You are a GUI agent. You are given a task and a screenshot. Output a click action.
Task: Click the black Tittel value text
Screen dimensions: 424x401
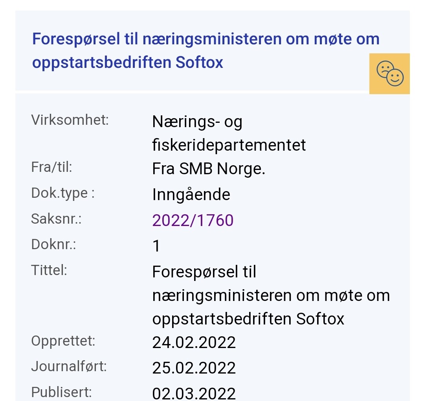click(271, 295)
